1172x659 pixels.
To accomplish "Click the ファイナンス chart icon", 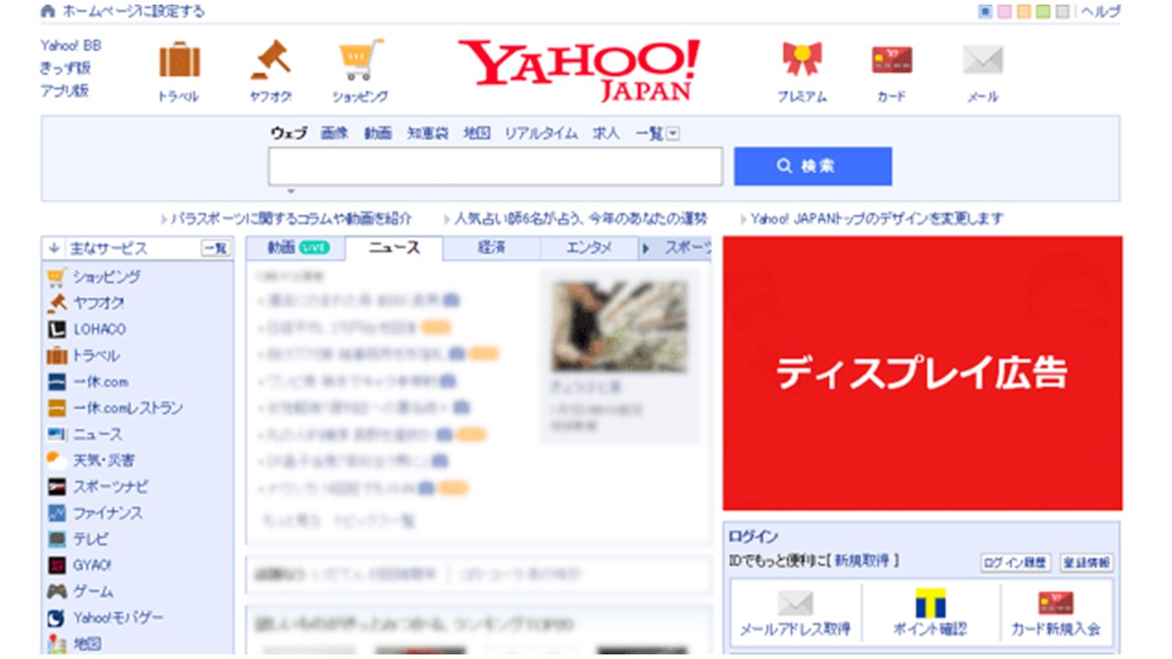I will point(57,513).
